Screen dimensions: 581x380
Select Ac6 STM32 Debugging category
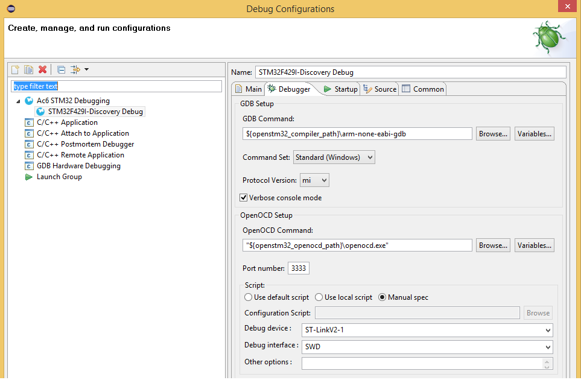pos(73,101)
